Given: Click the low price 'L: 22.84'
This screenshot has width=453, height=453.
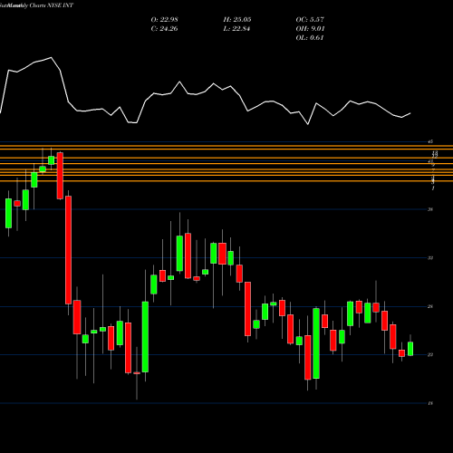Looking at the screenshot, I should (x=236, y=29).
